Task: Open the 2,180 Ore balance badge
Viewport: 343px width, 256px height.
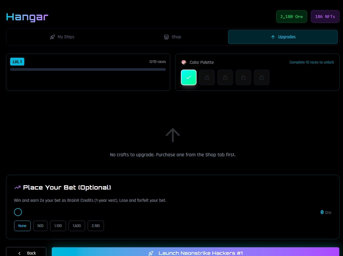Action: click(x=291, y=17)
